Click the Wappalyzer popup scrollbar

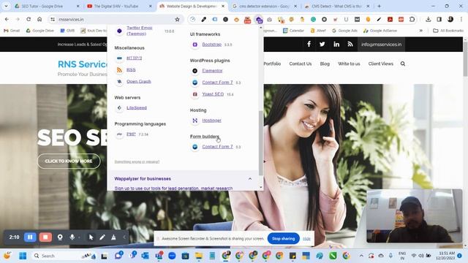coord(261,143)
